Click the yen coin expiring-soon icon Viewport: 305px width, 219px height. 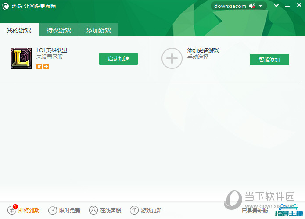pos(12,210)
